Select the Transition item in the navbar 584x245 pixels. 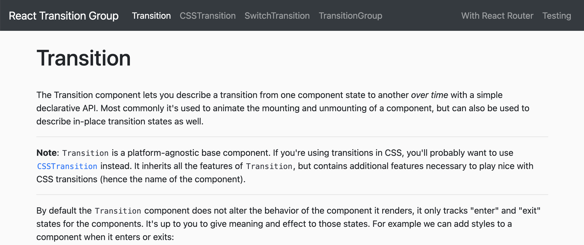coord(151,16)
